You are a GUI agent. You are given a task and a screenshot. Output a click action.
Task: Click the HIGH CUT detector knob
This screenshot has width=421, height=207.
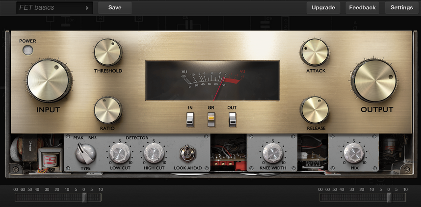coord(154,154)
